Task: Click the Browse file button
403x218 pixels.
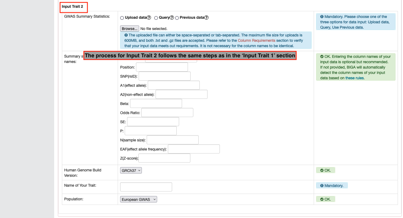Action: [130, 29]
